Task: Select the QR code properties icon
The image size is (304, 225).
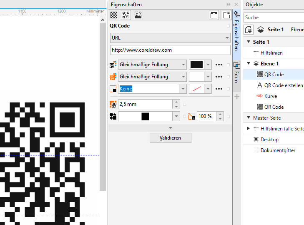Action: tap(126, 15)
